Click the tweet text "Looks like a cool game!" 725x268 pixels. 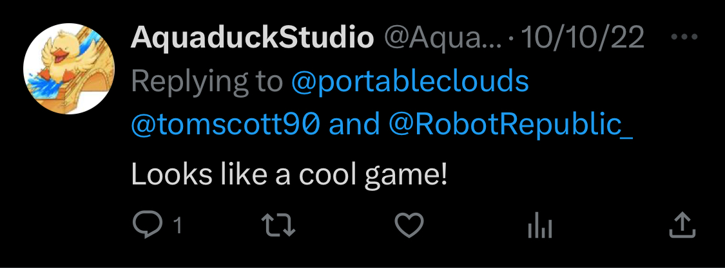289,175
